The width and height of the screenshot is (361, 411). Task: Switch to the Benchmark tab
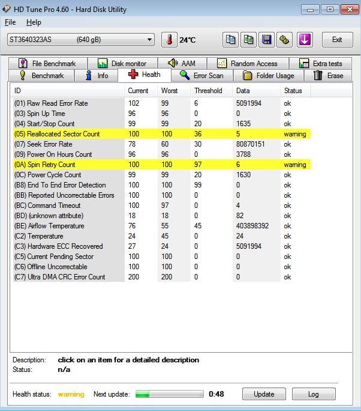[x=42, y=76]
